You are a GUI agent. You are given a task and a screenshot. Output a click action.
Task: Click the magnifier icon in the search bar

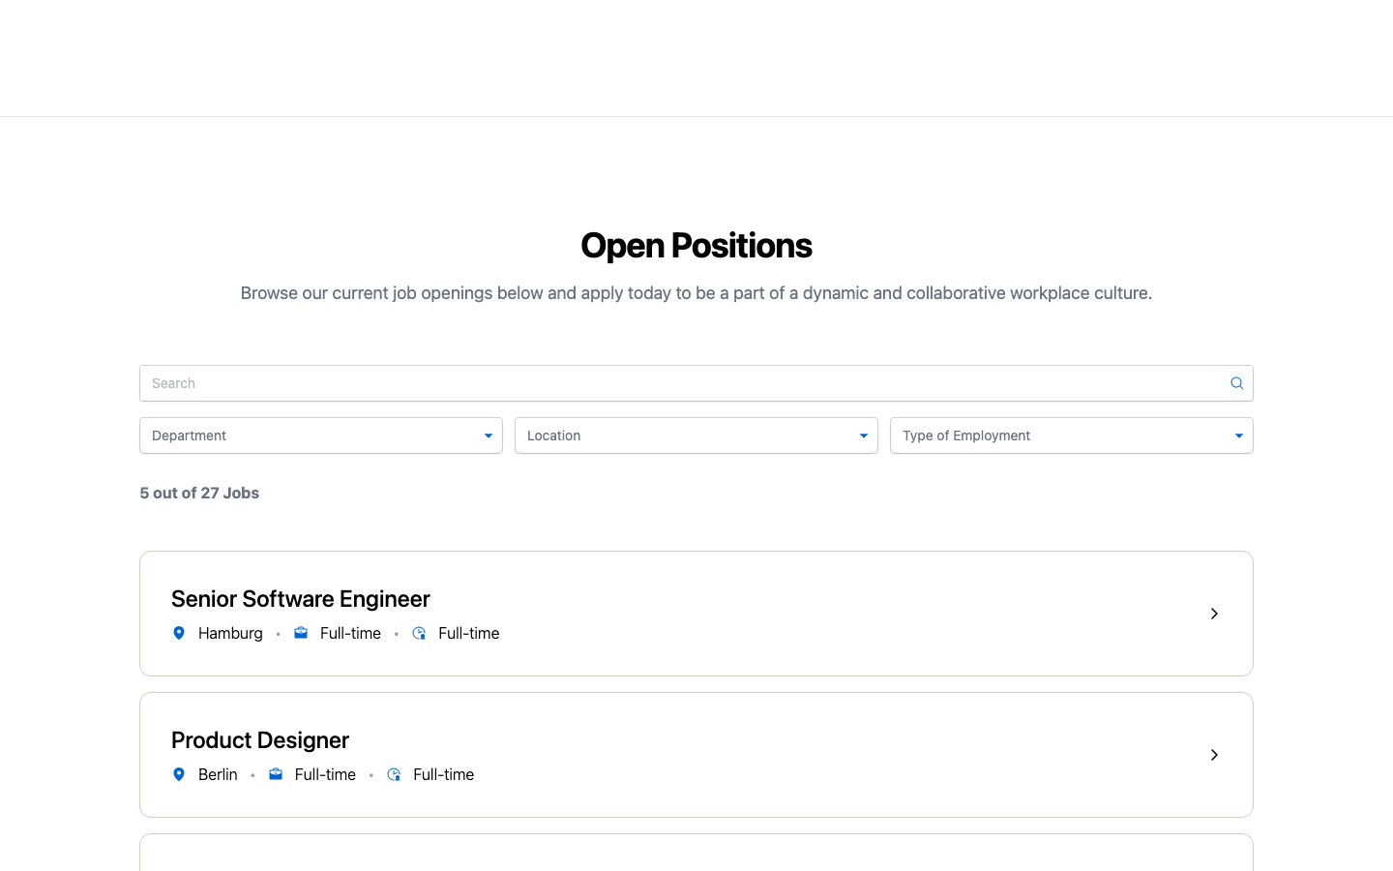1236,383
